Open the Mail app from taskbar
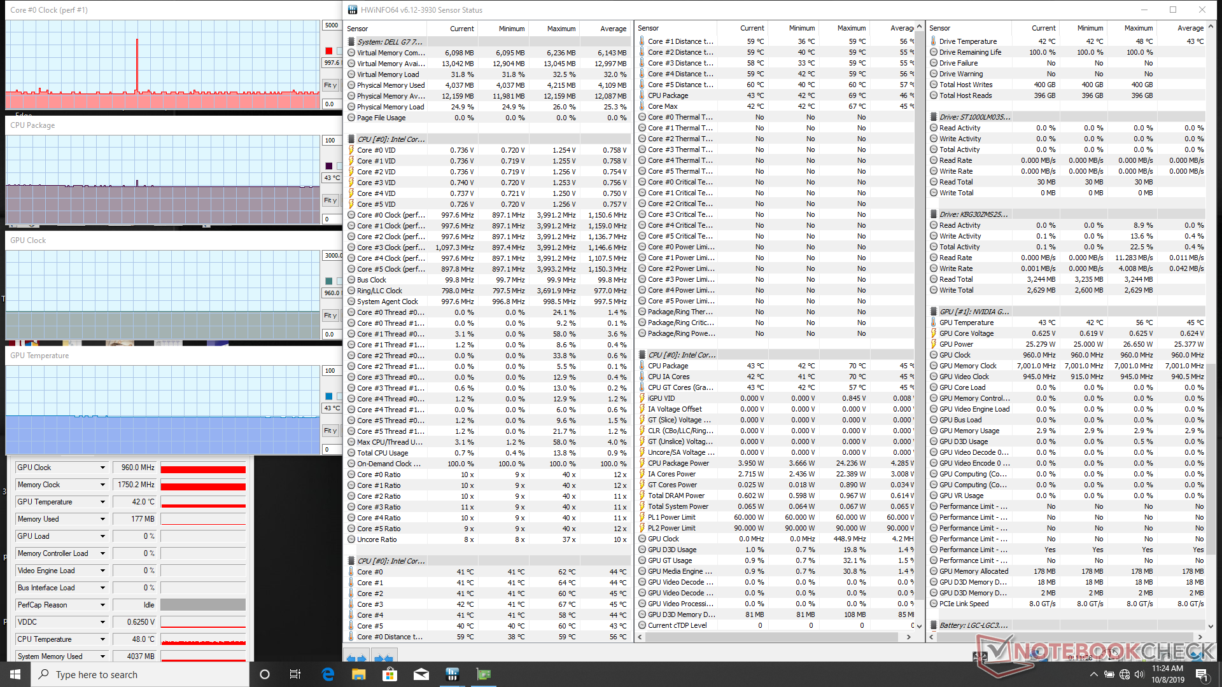 (x=421, y=674)
